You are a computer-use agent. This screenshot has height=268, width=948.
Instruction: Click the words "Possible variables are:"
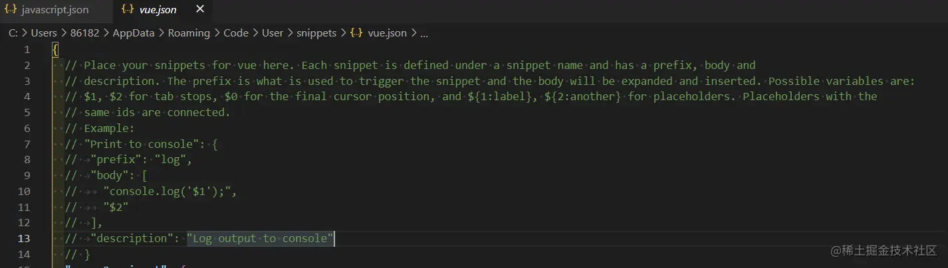click(843, 81)
